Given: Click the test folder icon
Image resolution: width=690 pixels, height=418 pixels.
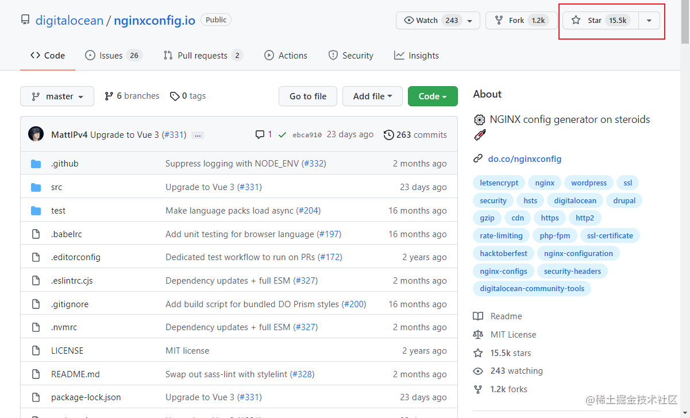Looking at the screenshot, I should 36,211.
